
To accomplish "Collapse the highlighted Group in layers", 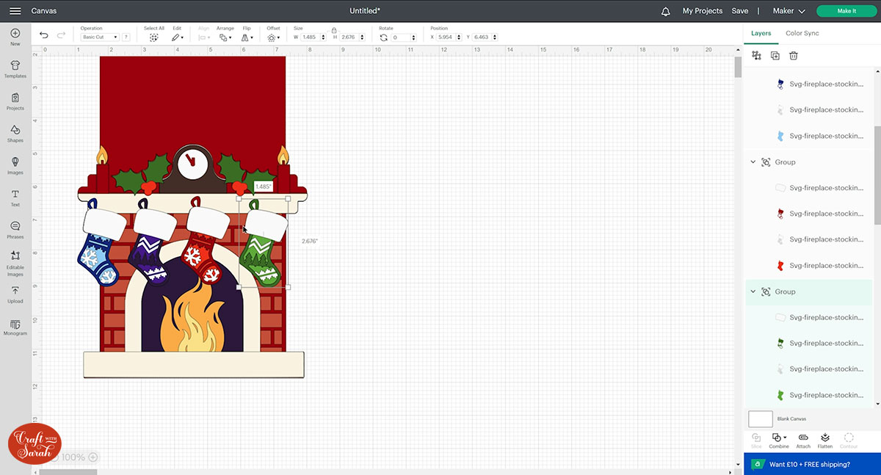I will 753,291.
